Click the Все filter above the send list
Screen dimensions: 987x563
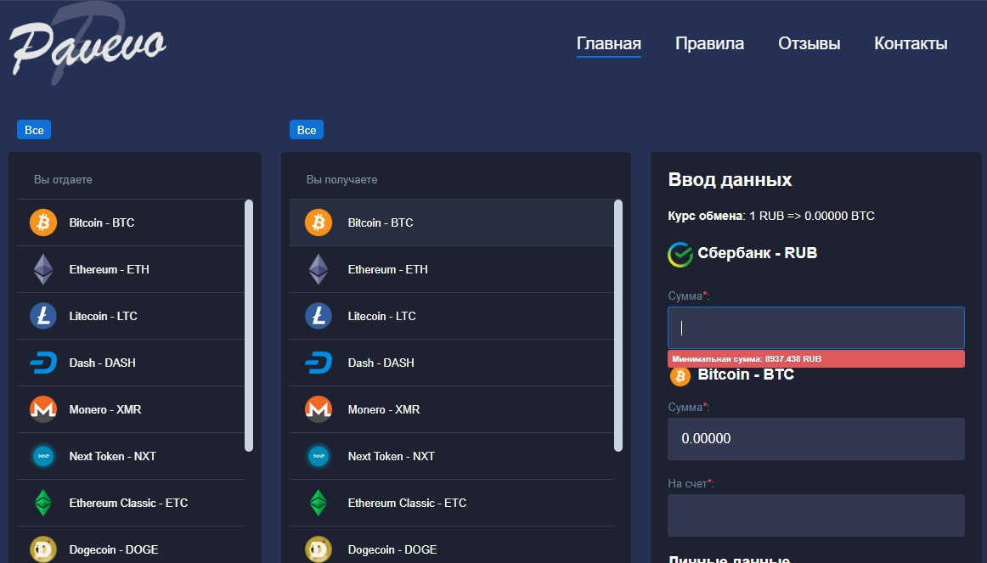(33, 129)
